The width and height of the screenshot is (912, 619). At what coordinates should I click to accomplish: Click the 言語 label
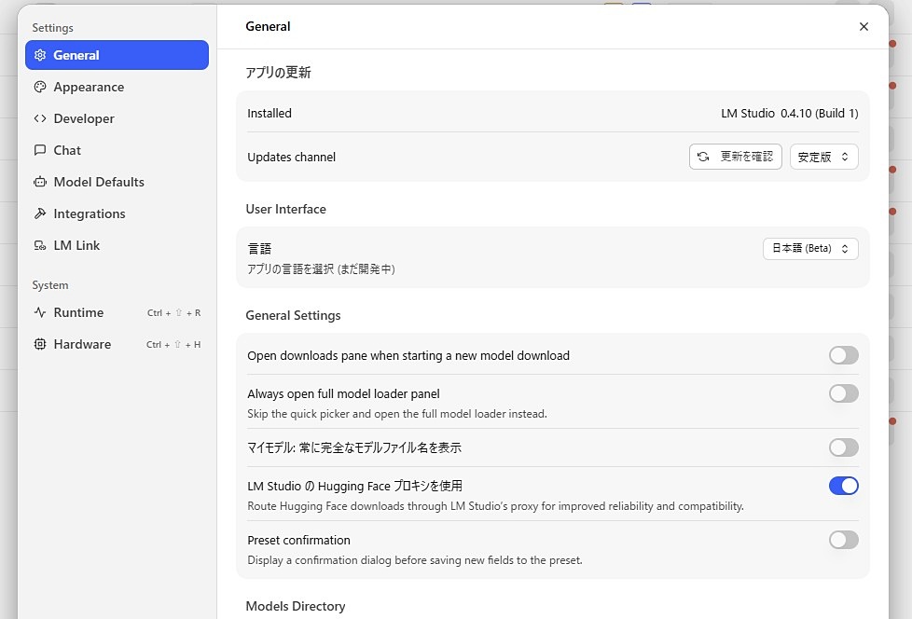click(259, 249)
